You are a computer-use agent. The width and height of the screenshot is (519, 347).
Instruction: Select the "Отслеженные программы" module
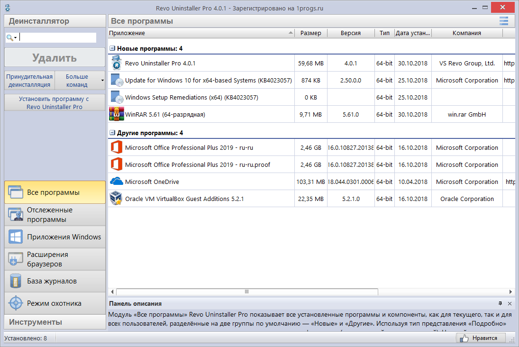pyautogui.click(x=55, y=214)
